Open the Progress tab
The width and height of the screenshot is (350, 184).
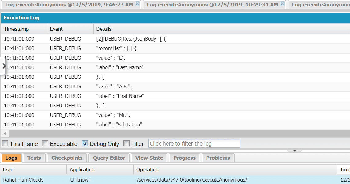[184, 158]
